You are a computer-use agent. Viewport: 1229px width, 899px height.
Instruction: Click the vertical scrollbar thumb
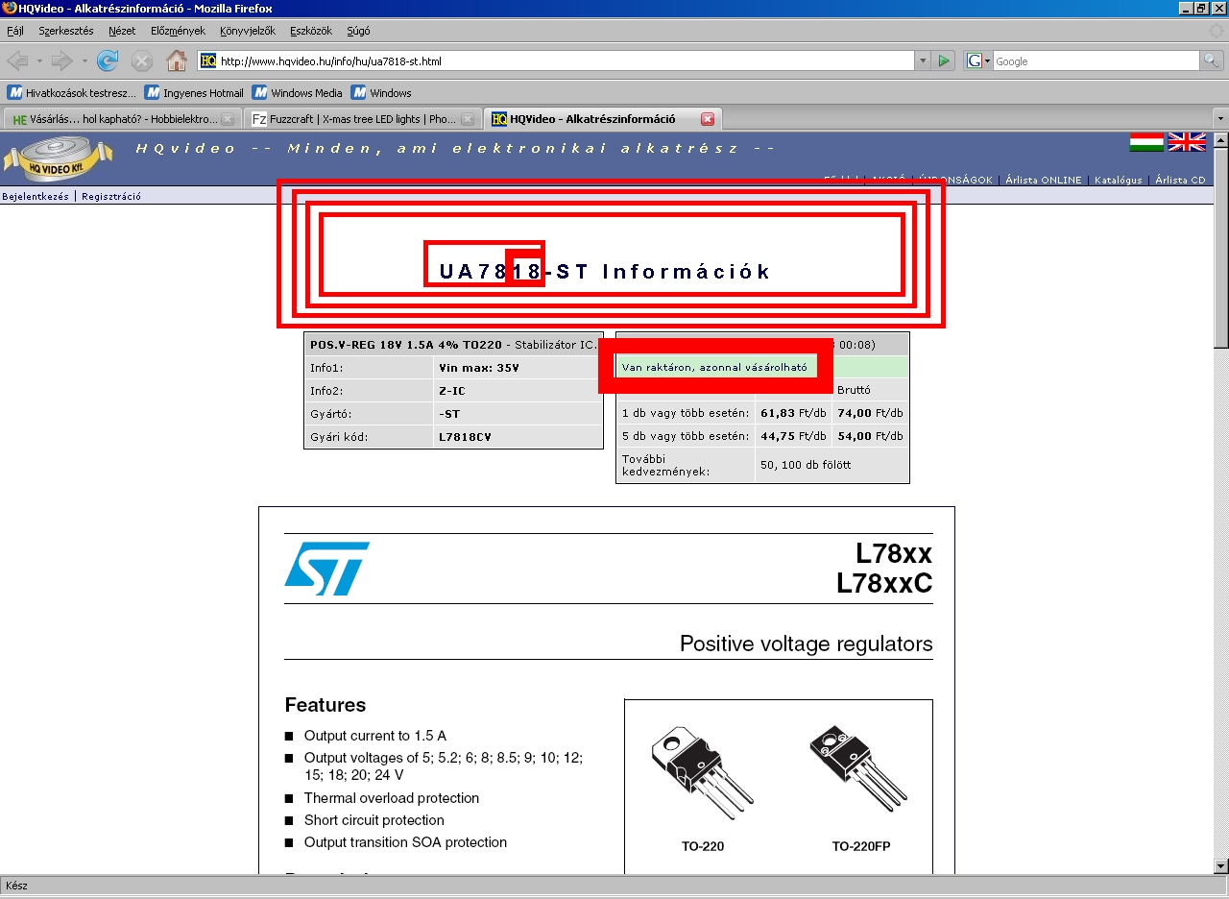(1220, 248)
